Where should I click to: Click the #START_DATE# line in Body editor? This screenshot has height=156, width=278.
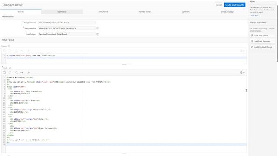[x=20, y=94]
